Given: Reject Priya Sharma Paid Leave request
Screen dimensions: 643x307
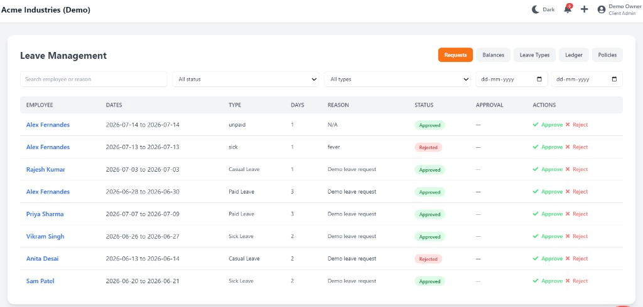Looking at the screenshot, I should tap(576, 214).
